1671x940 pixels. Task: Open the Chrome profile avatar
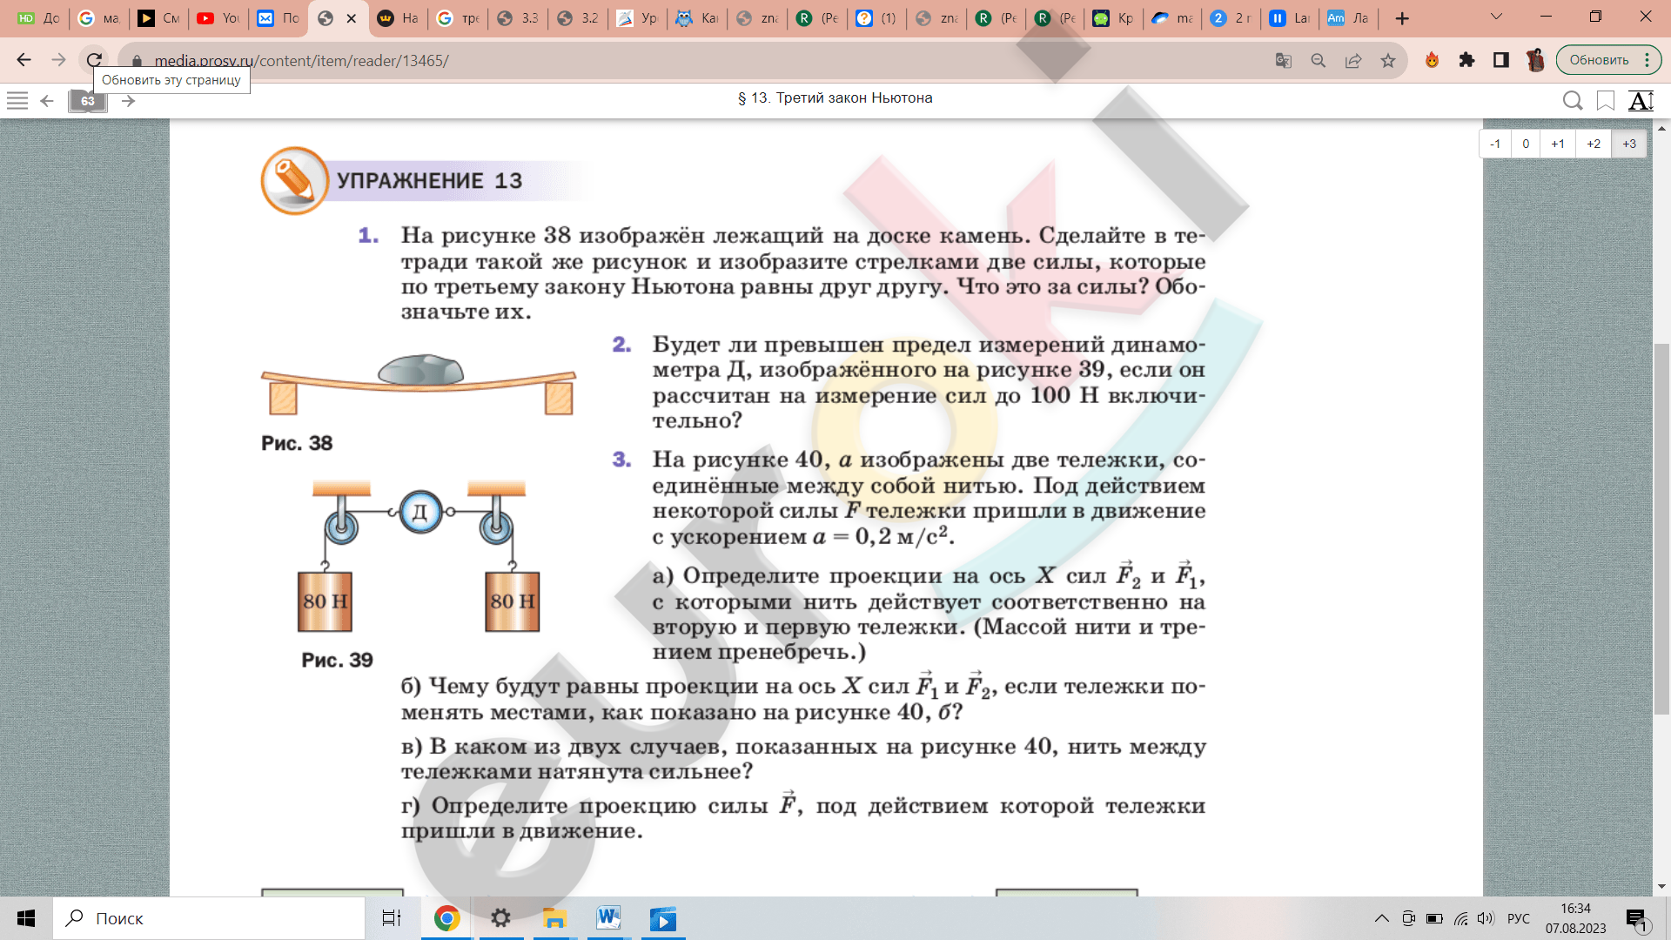tap(1535, 60)
